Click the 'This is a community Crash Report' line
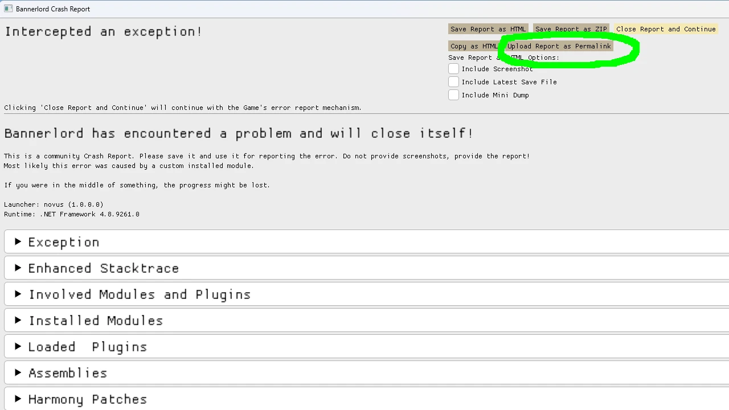729x410 pixels. (x=267, y=156)
